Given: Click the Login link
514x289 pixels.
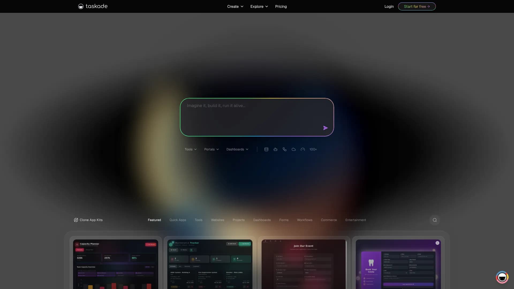Looking at the screenshot, I should 389,6.
